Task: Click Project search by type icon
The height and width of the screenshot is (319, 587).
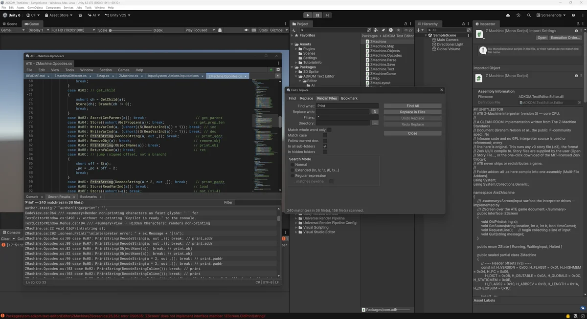Action: tap(377, 30)
